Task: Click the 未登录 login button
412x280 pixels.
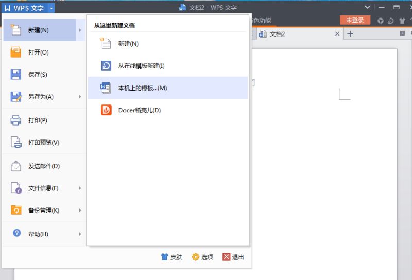Action: point(355,20)
